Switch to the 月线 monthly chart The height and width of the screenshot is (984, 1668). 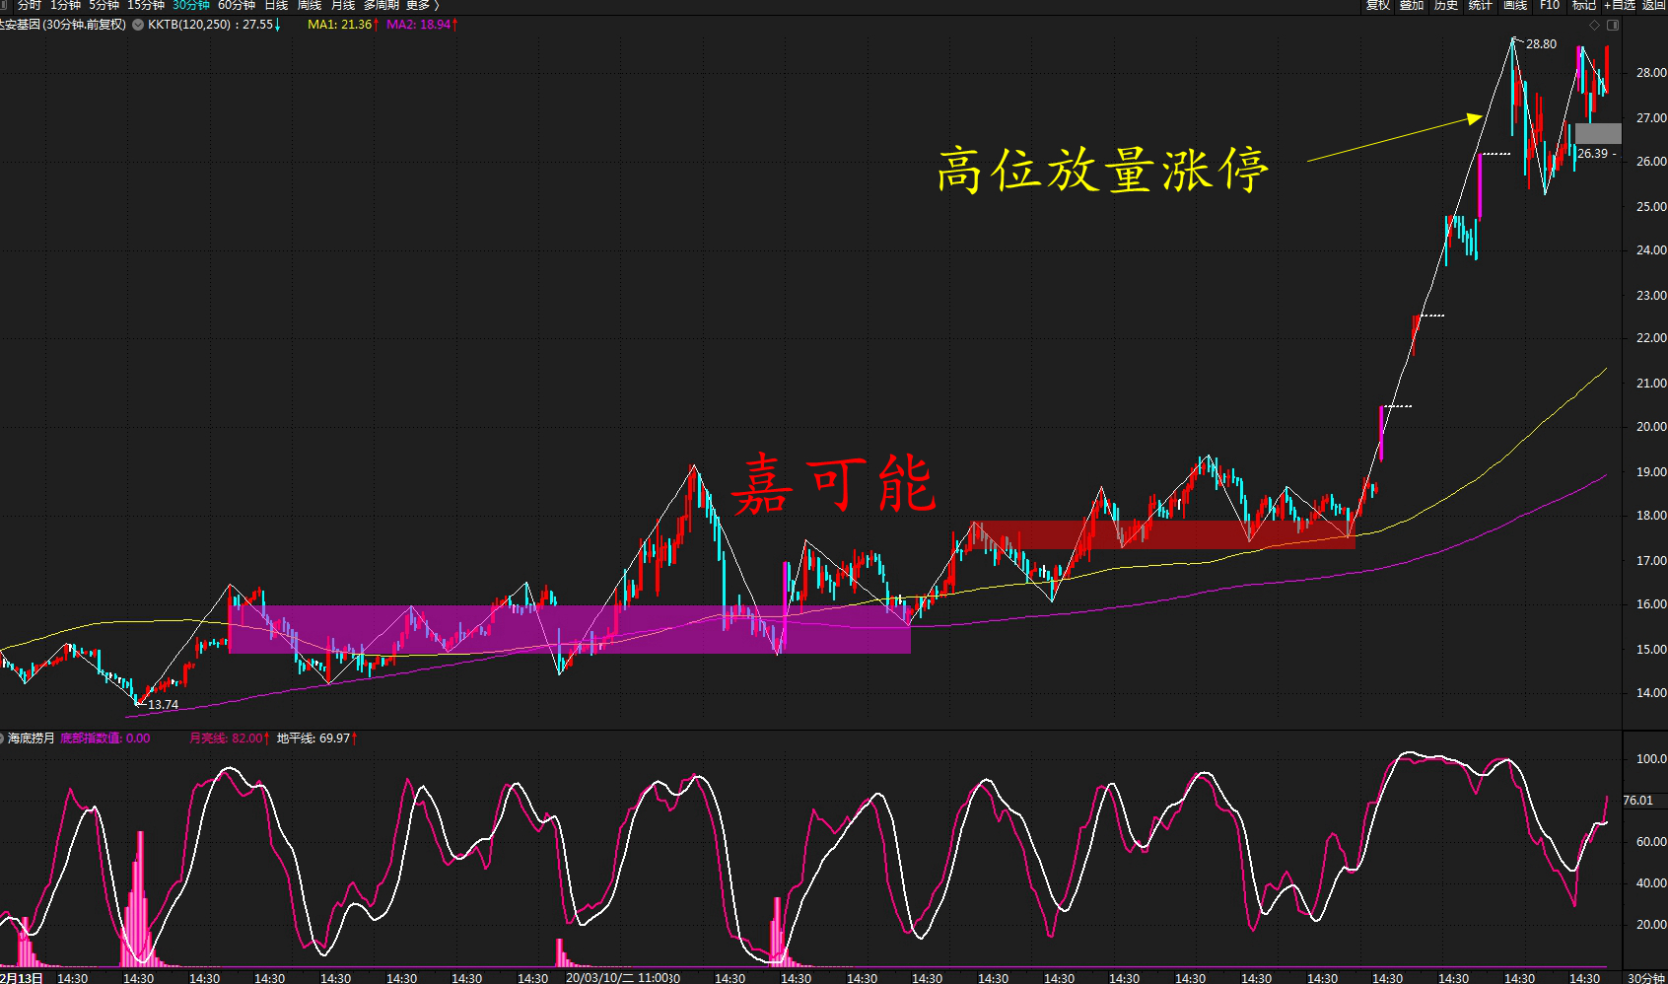click(343, 5)
